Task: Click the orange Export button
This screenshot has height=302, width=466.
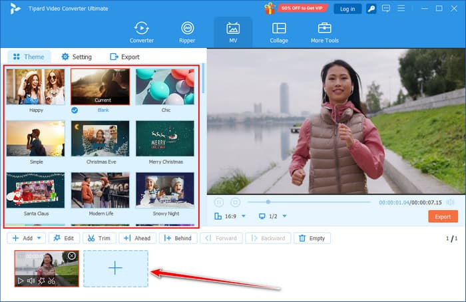Action: [443, 216]
